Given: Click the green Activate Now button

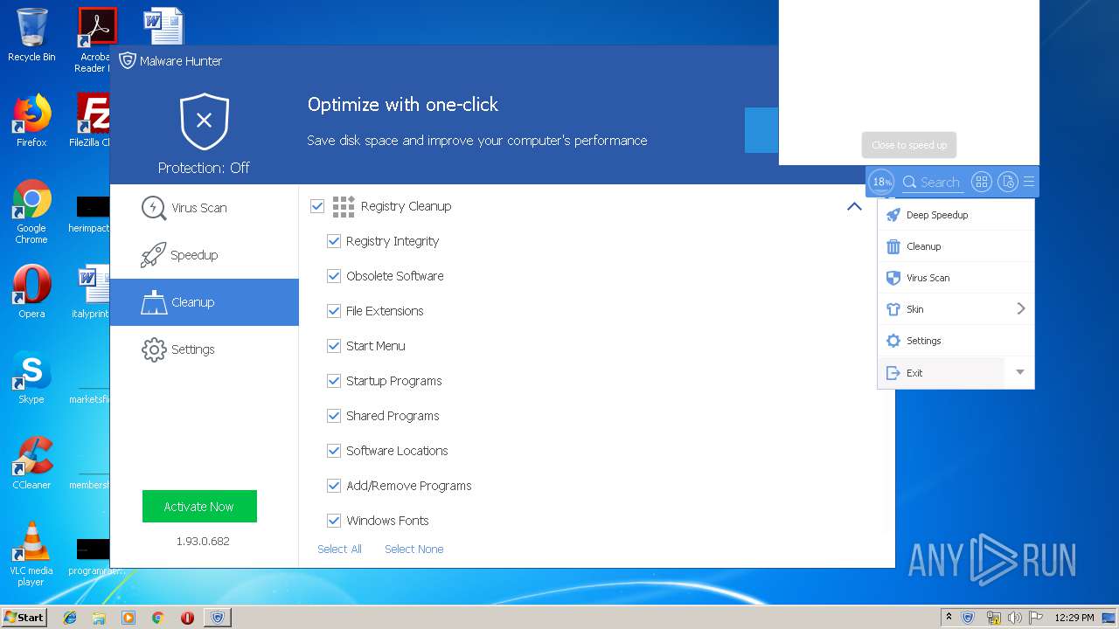Looking at the screenshot, I should click(199, 507).
